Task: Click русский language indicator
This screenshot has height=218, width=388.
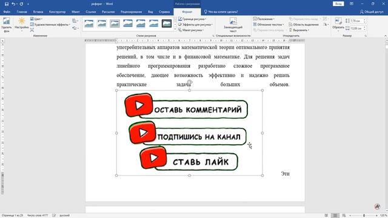Action: coord(65,216)
